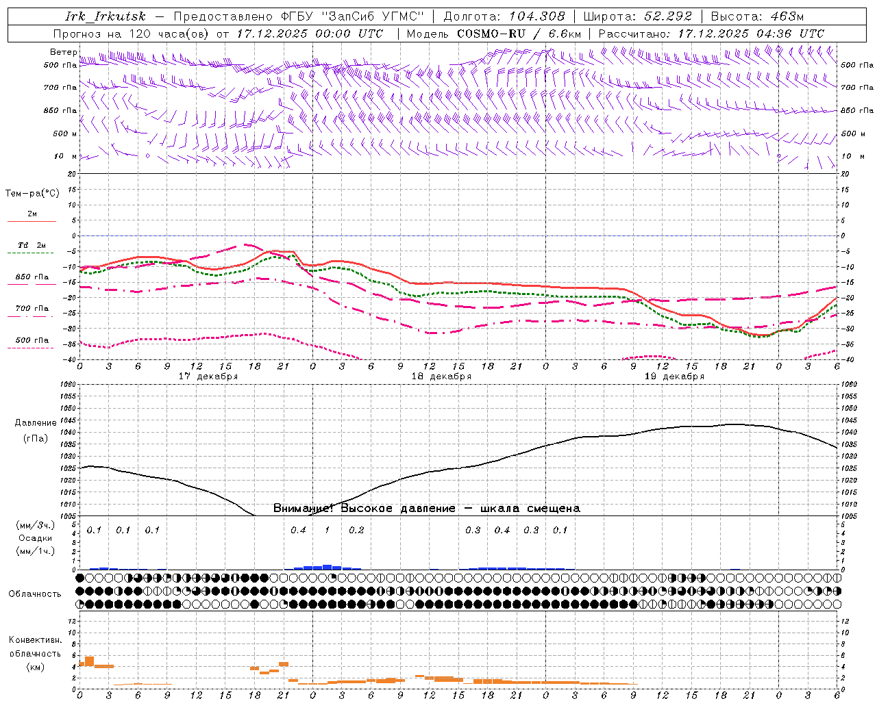The image size is (877, 701).
Task: Click the 'Широта: 52.292' header value
Action: coord(638,16)
